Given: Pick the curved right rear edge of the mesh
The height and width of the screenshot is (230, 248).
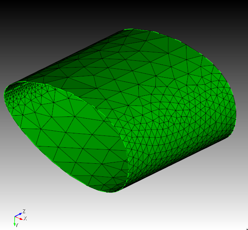Looking at the screenshot, I should click(x=228, y=89).
